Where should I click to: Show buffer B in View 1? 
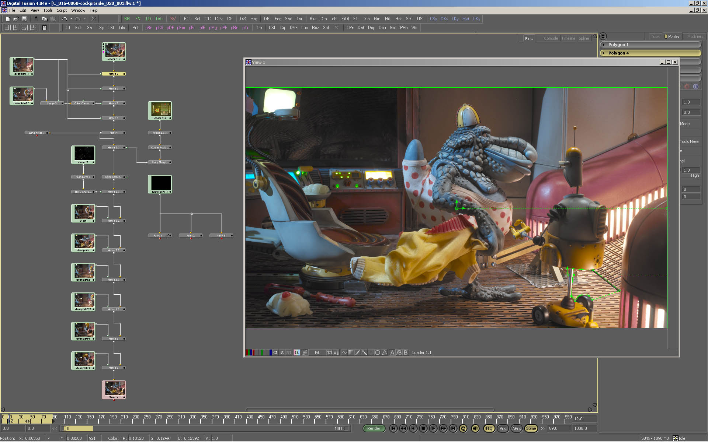point(406,352)
